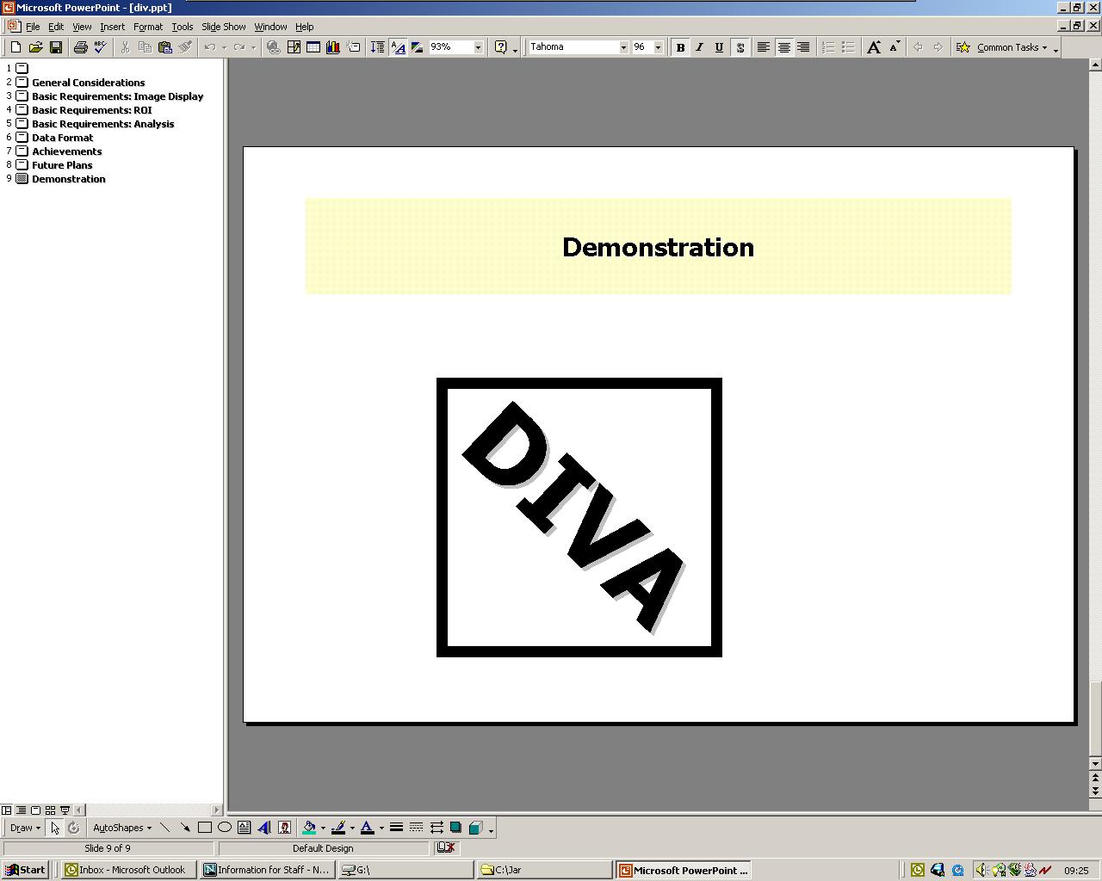Open the AutoShapes dropdown menu
1102x881 pixels.
click(x=121, y=828)
